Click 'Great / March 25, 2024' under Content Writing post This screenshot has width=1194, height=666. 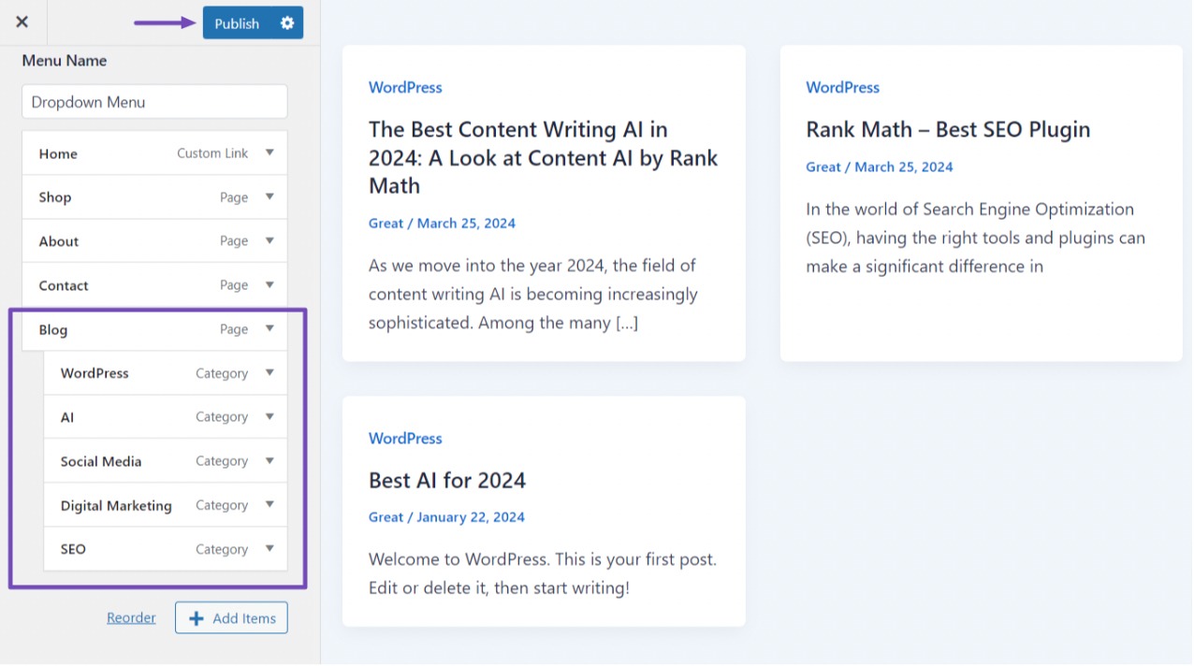442,223
